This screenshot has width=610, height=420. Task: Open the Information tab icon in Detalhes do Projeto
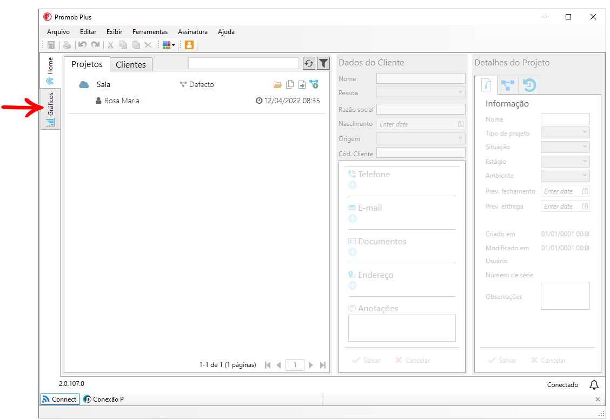point(486,85)
